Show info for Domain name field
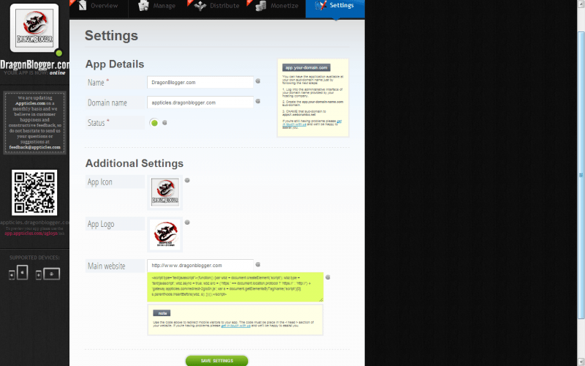585x366 pixels. 257,101
